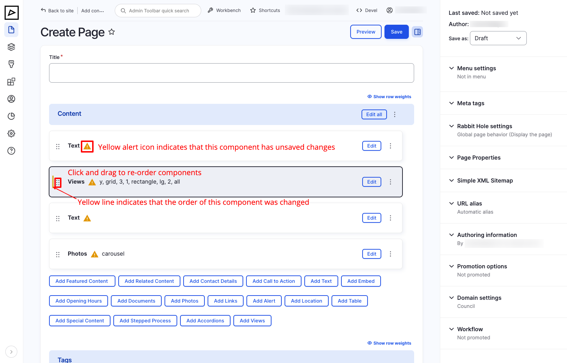Select the Structure layers icon in sidebar
The width and height of the screenshot is (567, 363).
pyautogui.click(x=11, y=47)
